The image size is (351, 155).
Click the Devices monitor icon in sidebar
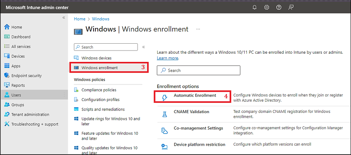click(x=7, y=56)
